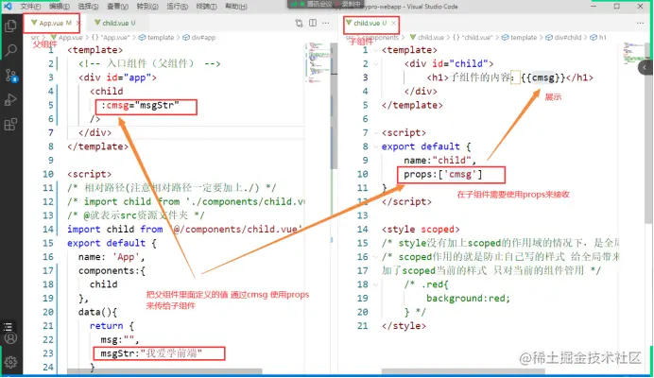This screenshot has height=378, width=654.
Task: Click on name: 'App' in App.vue
Action: 112,257
